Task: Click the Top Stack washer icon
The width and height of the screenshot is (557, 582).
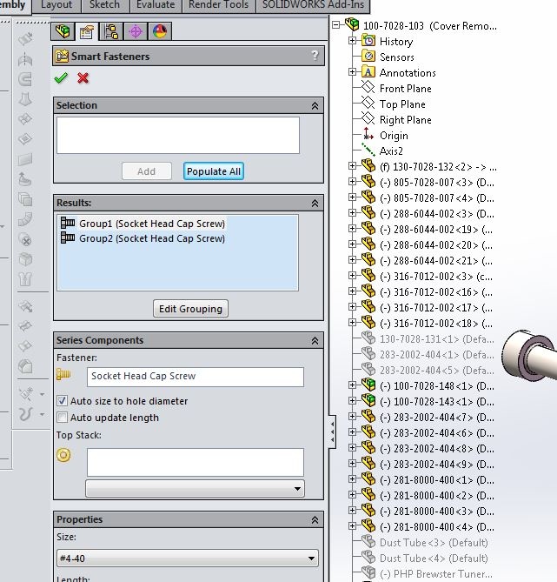Action: 63,455
